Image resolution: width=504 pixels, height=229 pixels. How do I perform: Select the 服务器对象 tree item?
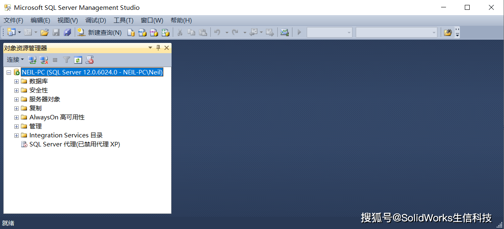(45, 99)
